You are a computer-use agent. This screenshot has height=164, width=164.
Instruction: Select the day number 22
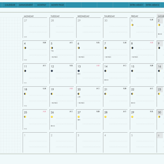click(x=133, y=89)
